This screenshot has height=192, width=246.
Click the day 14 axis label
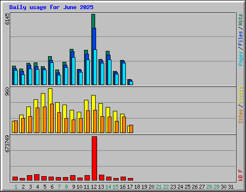[x=108, y=187]
